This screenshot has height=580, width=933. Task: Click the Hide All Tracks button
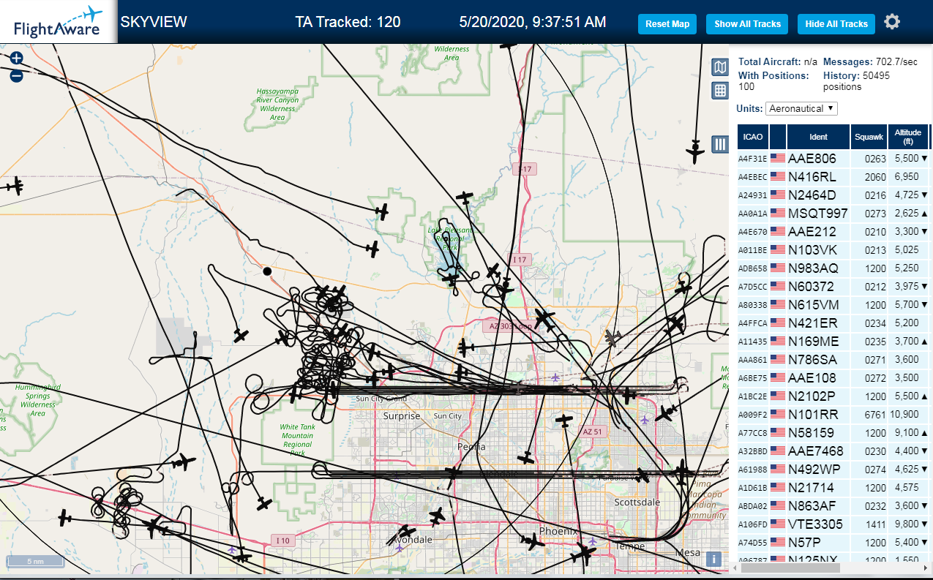click(836, 24)
